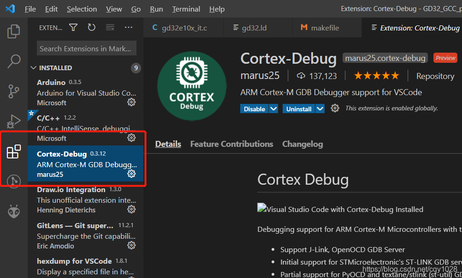The height and width of the screenshot is (278, 462).
Task: Click the VS Code logo icon
Action: click(x=10, y=9)
